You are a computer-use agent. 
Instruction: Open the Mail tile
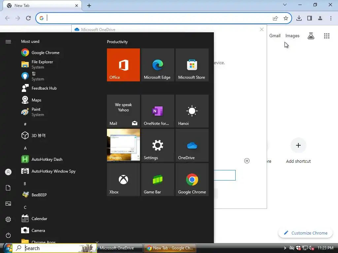click(x=123, y=111)
